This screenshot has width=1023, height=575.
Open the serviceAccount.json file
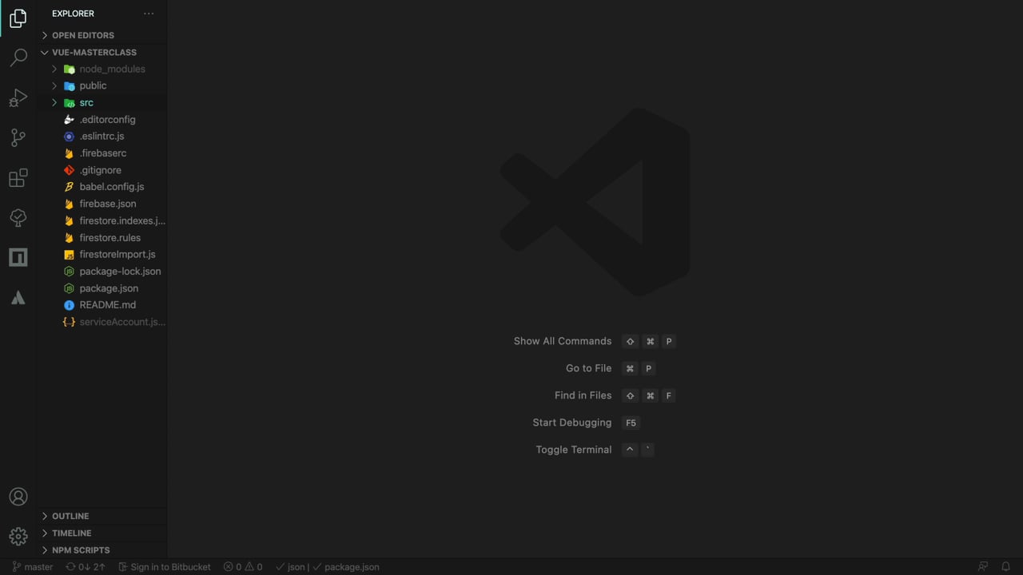click(x=102, y=322)
